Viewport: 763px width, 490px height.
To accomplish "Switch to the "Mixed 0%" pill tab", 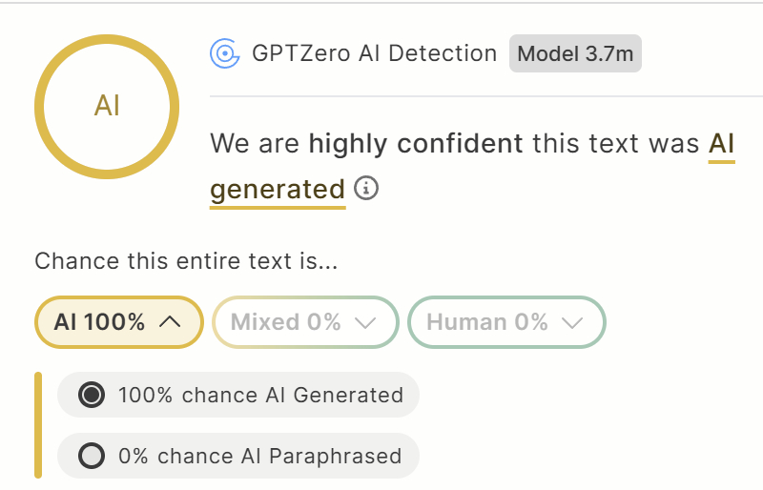I will 286,322.
